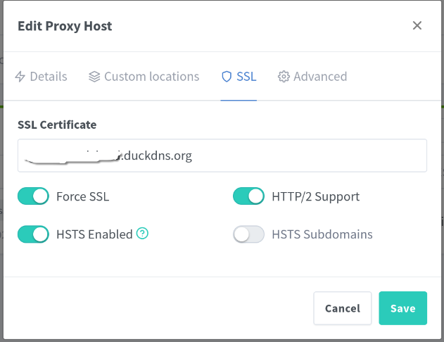Click the lightning bolt icon beside Details
Image resolution: width=444 pixels, height=342 pixels.
tap(20, 77)
